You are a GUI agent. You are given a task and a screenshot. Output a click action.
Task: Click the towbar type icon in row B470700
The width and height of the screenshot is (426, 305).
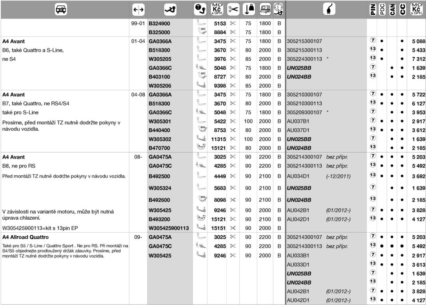coord(201,147)
